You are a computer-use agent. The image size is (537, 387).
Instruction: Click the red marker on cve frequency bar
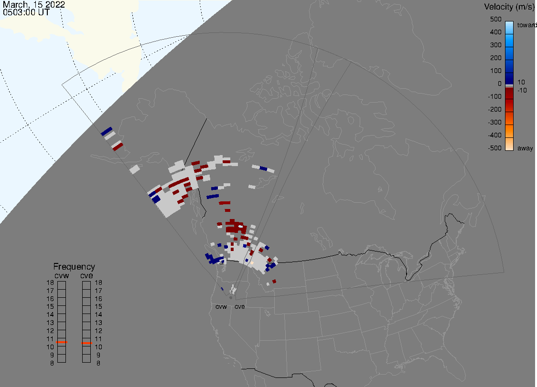(x=86, y=343)
